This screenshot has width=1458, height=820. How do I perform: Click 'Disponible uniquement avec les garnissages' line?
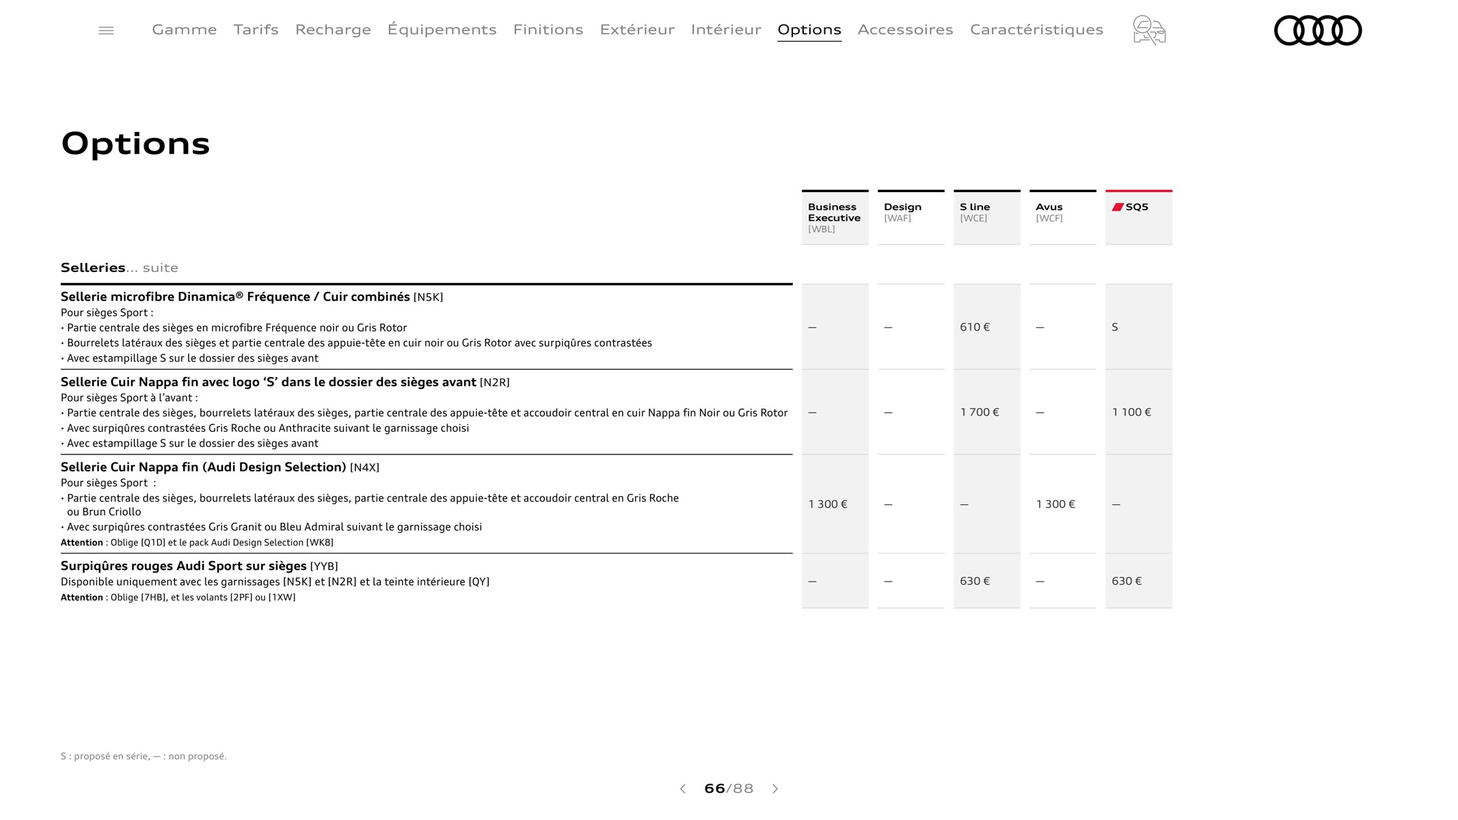pyautogui.click(x=275, y=582)
